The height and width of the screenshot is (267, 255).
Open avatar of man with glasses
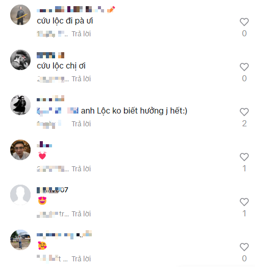coord(20,150)
